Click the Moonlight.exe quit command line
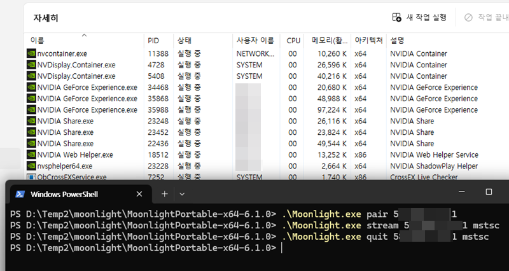This screenshot has width=509, height=271. [249, 237]
